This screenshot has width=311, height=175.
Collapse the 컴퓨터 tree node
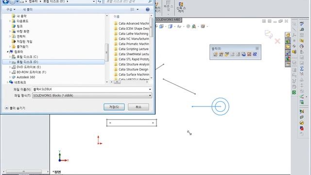click(8, 52)
